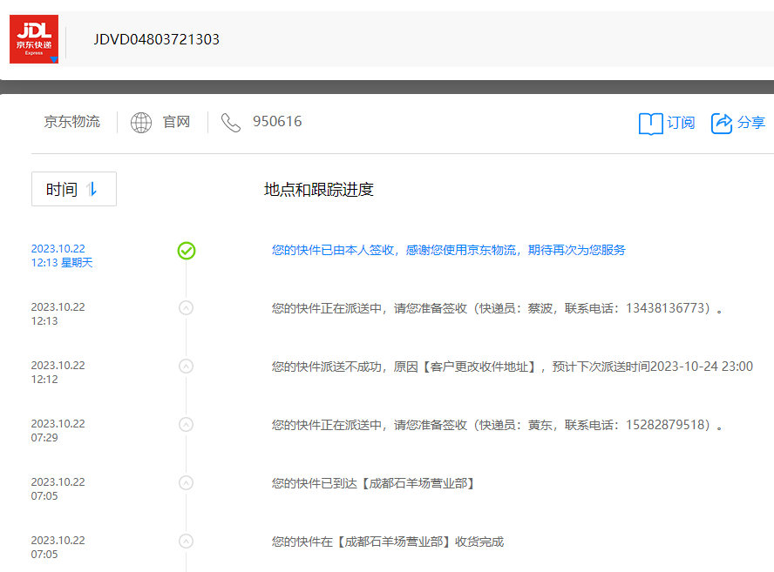Click the 950616 hotline number
Image resolution: width=774 pixels, height=572 pixels.
277,121
